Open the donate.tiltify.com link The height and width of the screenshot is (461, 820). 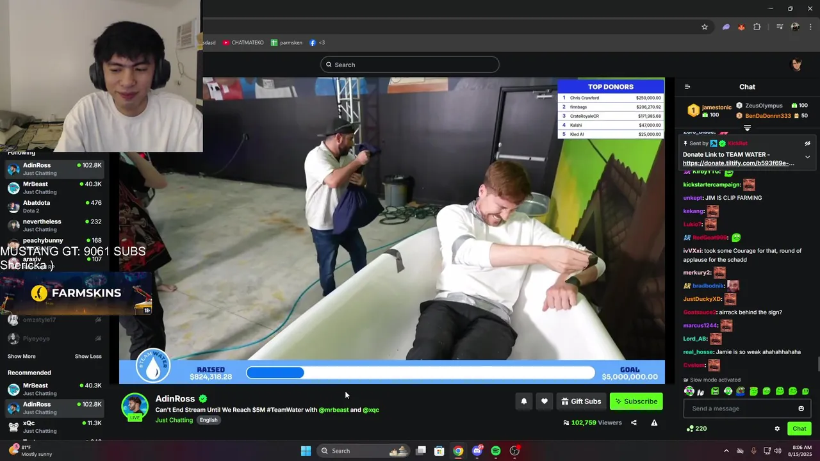pyautogui.click(x=739, y=163)
